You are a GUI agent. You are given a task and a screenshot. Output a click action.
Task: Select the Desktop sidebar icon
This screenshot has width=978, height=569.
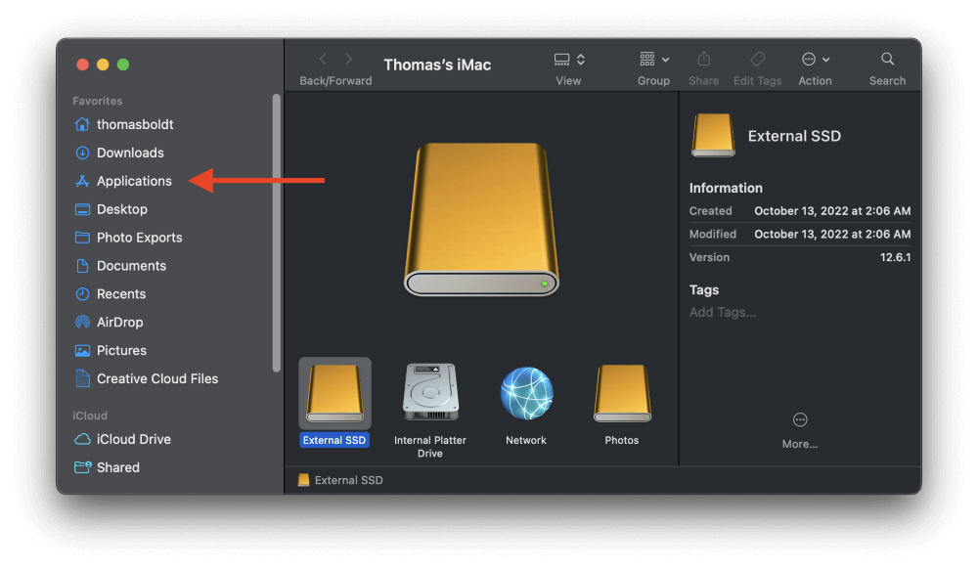coord(82,209)
